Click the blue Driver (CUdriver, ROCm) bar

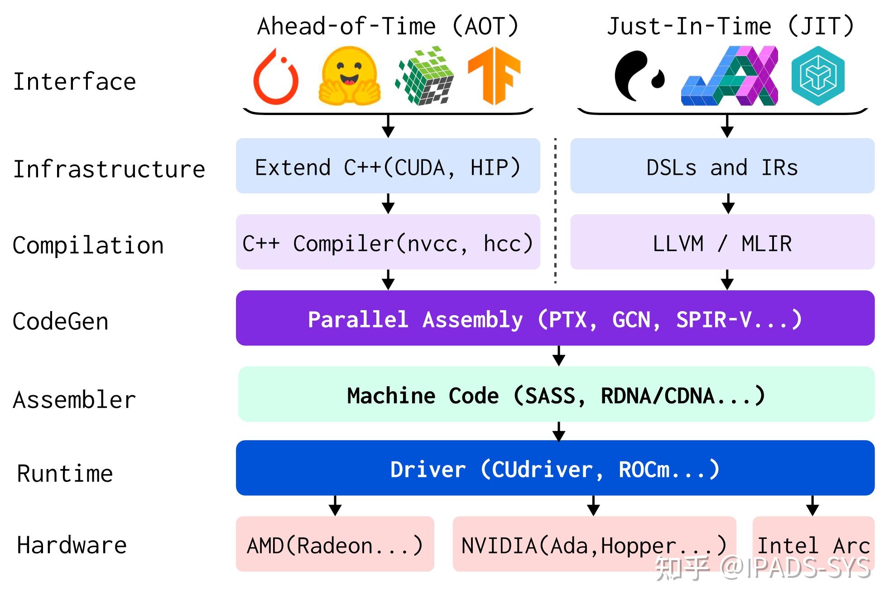pos(555,468)
